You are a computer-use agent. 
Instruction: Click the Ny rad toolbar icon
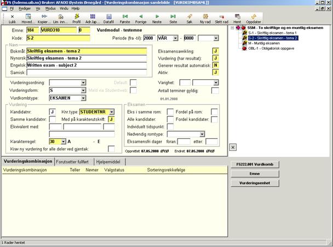pyautogui.click(x=205, y=18)
